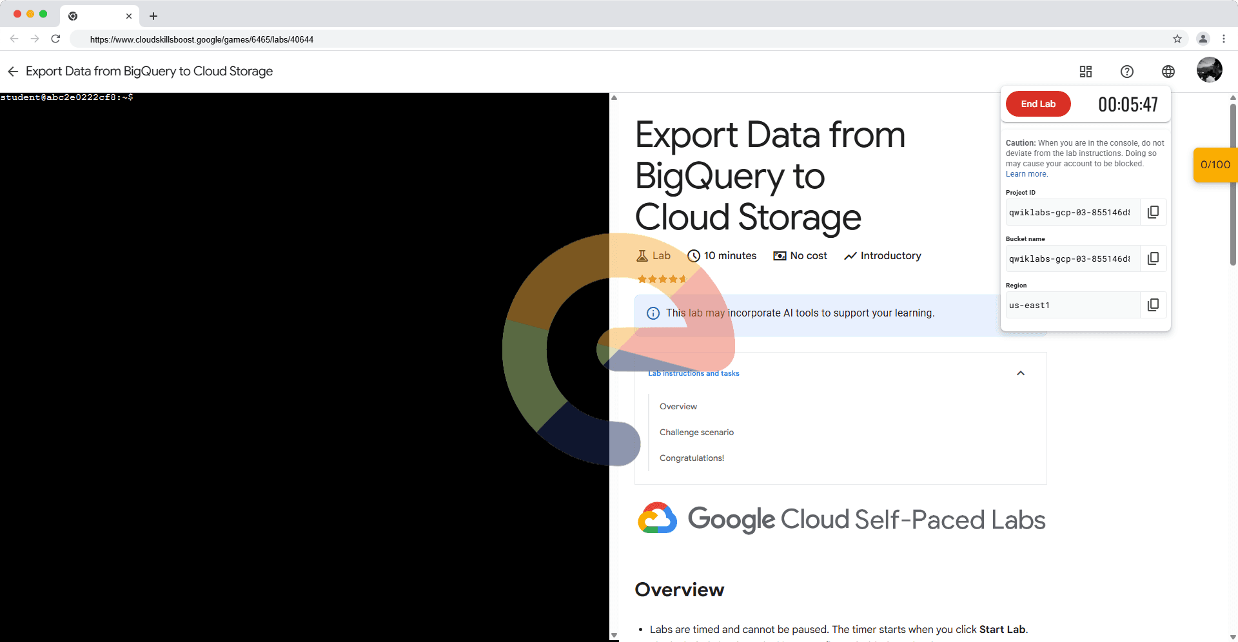Copy the Region value

(x=1154, y=305)
